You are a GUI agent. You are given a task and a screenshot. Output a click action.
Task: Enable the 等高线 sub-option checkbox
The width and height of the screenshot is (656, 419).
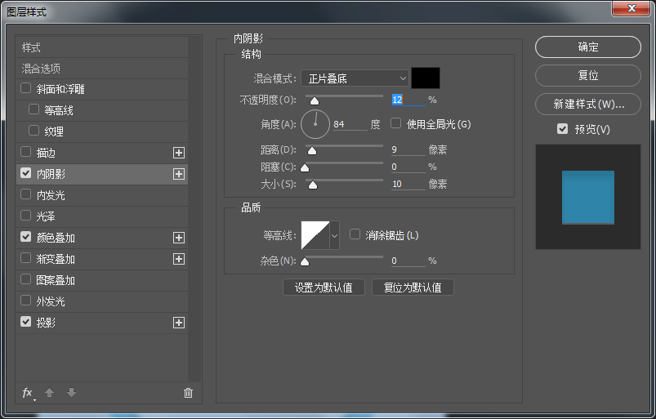pos(33,109)
